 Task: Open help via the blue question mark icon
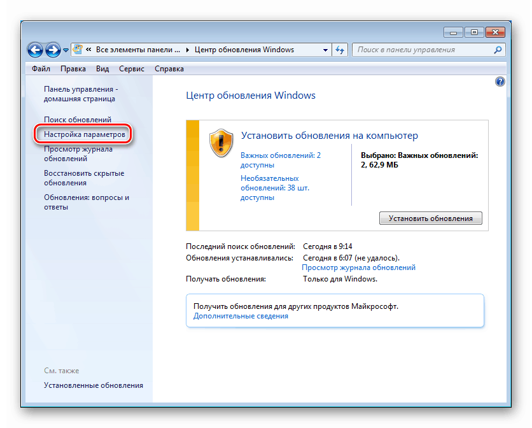[x=500, y=81]
